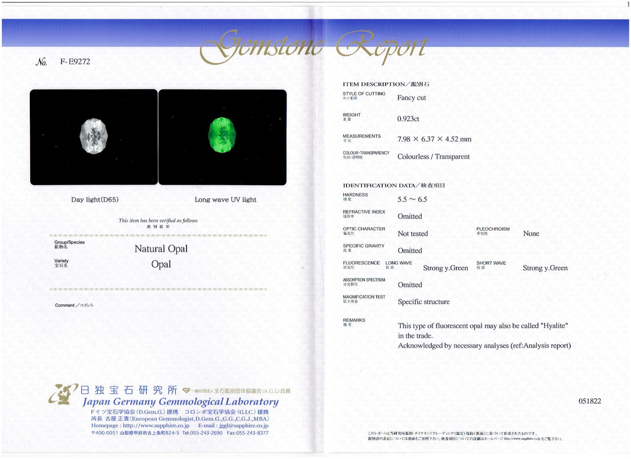This screenshot has width=631, height=459.
Task: Click the Fancy cut style value
Action: tap(411, 98)
